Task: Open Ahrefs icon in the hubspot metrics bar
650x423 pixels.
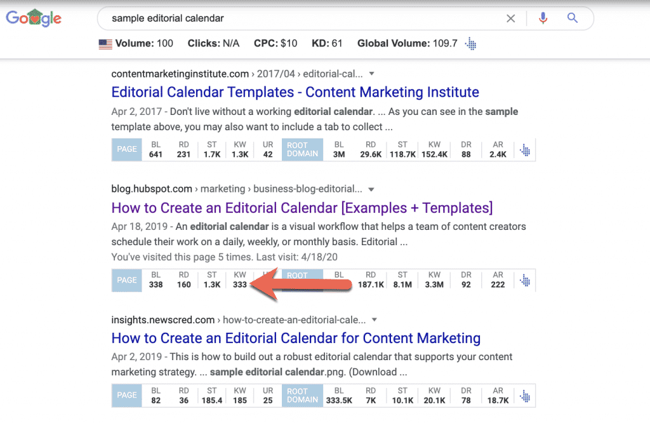Action: pos(525,281)
